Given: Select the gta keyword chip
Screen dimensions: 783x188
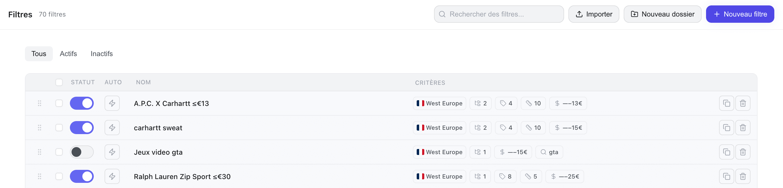Looking at the screenshot, I should [549, 152].
